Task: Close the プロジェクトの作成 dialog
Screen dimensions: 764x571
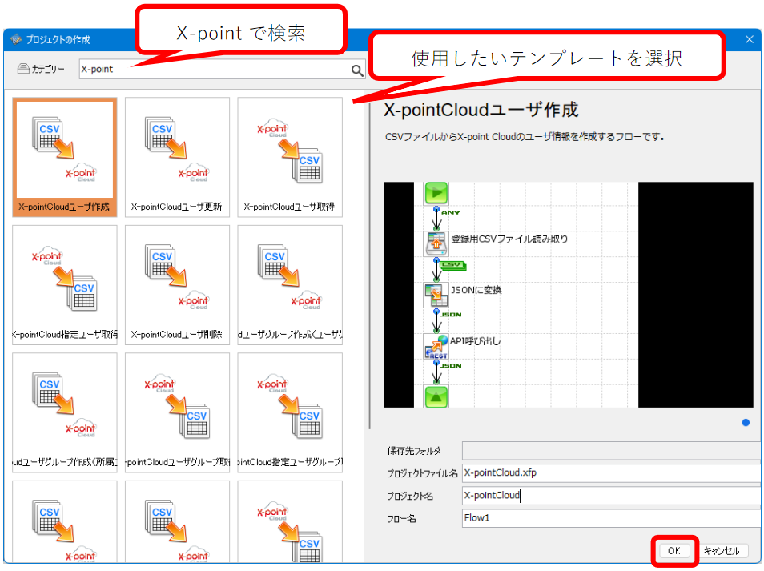Action: pyautogui.click(x=750, y=39)
